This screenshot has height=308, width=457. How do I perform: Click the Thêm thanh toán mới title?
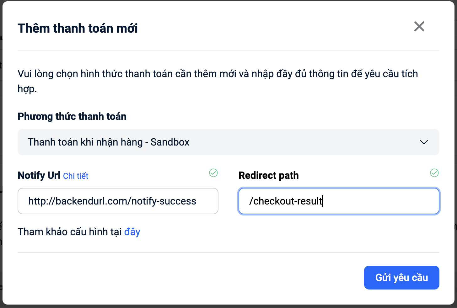pyautogui.click(x=78, y=28)
